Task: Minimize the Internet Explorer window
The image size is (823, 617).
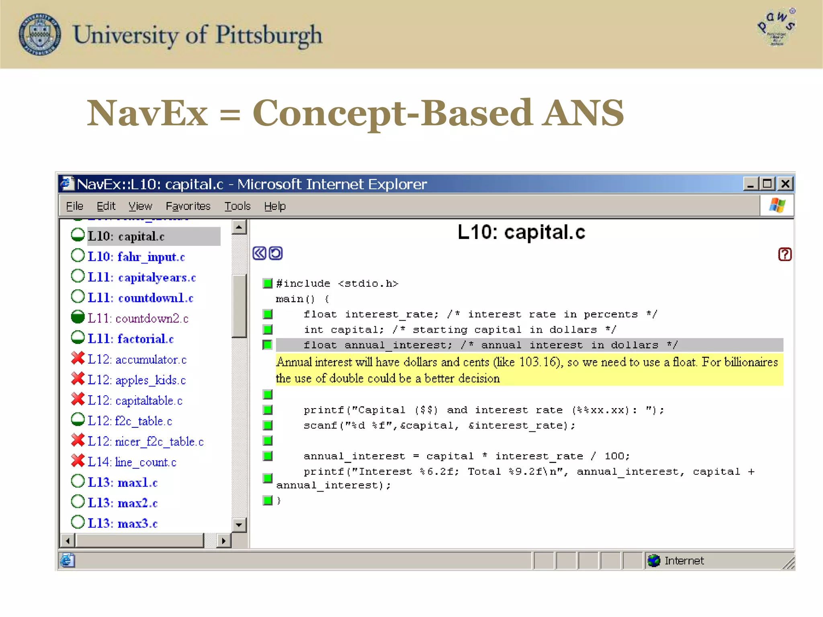Action: point(751,184)
